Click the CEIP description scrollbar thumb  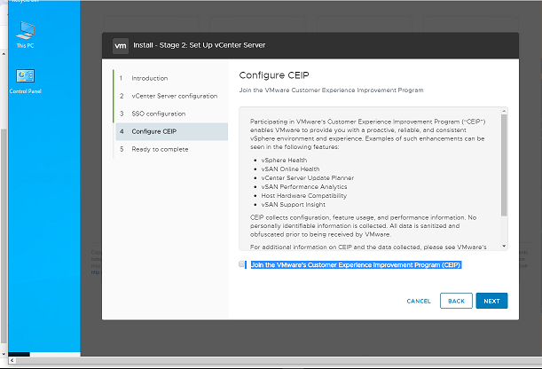pyautogui.click(x=505, y=164)
